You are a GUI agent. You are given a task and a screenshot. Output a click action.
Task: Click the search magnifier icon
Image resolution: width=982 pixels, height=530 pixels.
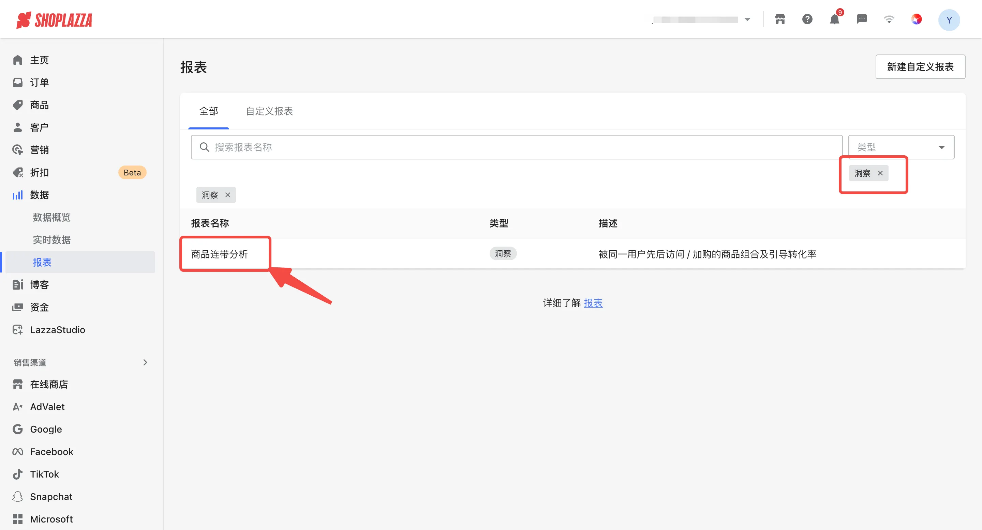point(204,147)
